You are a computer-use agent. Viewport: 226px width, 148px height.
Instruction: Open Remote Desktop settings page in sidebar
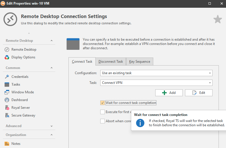[x=24, y=50]
